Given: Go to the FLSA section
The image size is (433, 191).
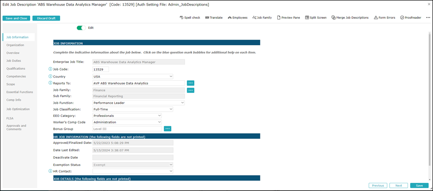Looking at the screenshot, I should click(10, 118).
